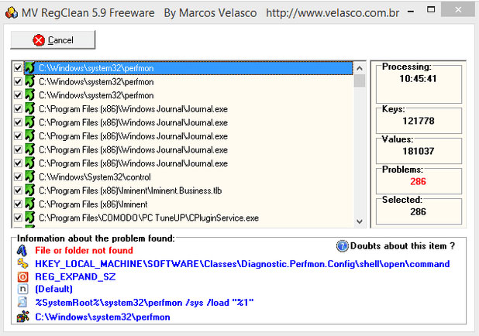Click the list scrollbar down arrow
The height and width of the screenshot is (336, 479).
pyautogui.click(x=360, y=221)
